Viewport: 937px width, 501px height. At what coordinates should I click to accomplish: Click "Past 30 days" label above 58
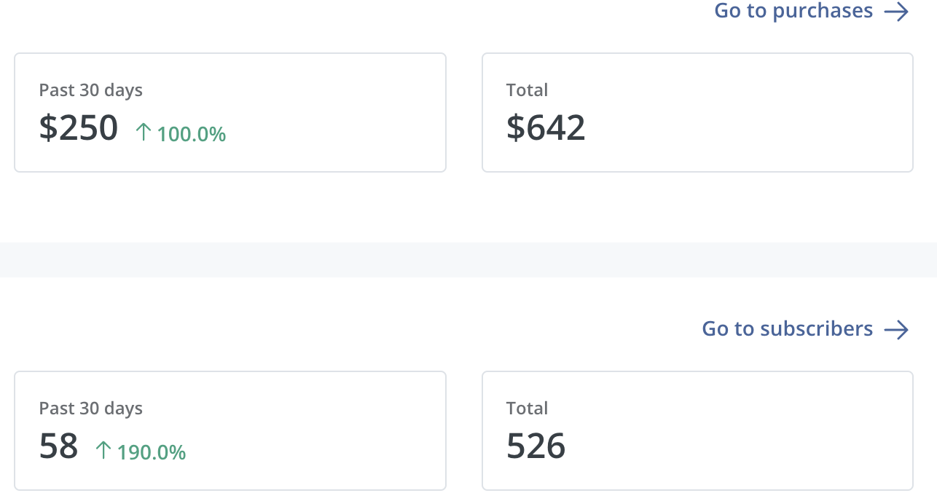coord(90,409)
